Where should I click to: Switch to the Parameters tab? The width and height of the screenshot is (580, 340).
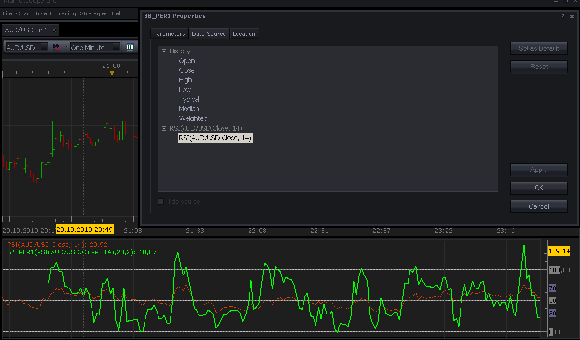pyautogui.click(x=169, y=34)
